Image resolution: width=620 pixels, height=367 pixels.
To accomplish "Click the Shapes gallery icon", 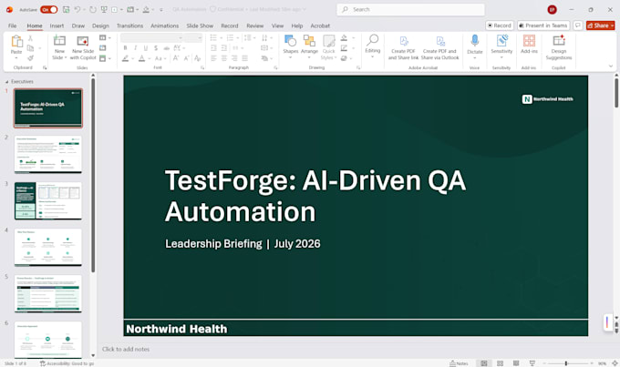I will (290, 41).
